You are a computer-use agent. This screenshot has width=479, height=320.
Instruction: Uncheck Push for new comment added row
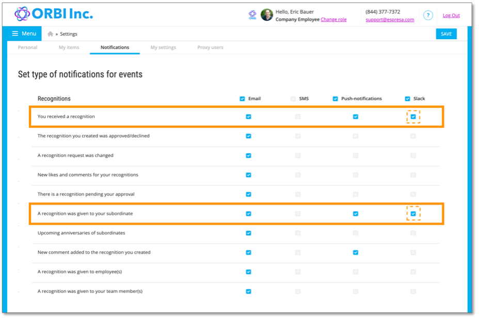[x=356, y=252]
